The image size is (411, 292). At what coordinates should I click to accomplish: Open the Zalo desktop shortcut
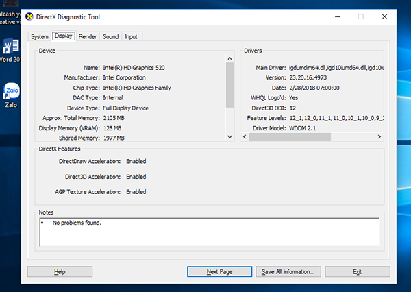pos(11,95)
